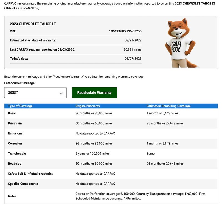Screen dimensions: 222x208
Task: Click the 'Enter current mileage:' label
Action: click(20, 83)
